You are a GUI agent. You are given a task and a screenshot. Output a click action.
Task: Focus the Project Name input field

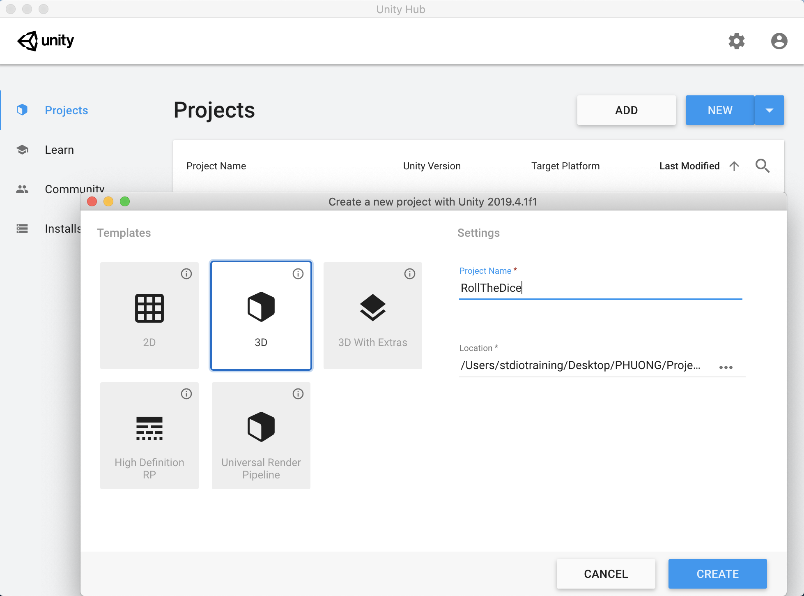(601, 288)
